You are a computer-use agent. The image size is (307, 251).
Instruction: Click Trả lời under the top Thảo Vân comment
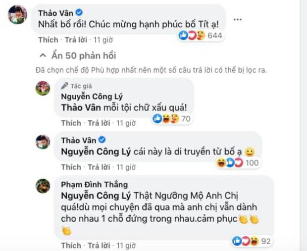tap(76, 40)
